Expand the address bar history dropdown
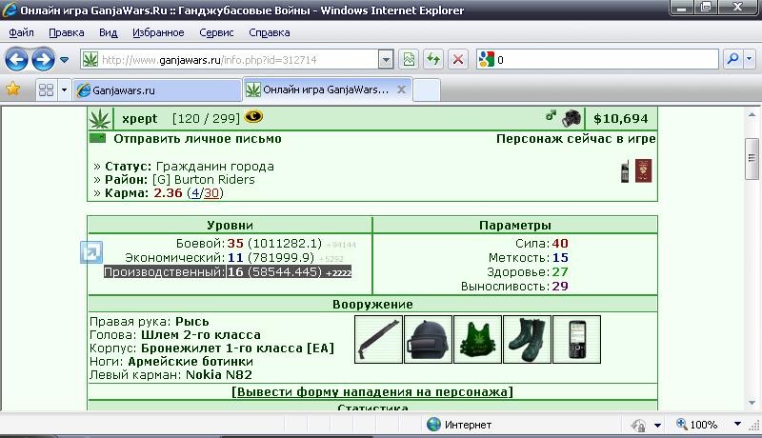This screenshot has height=438, width=762. [386, 60]
